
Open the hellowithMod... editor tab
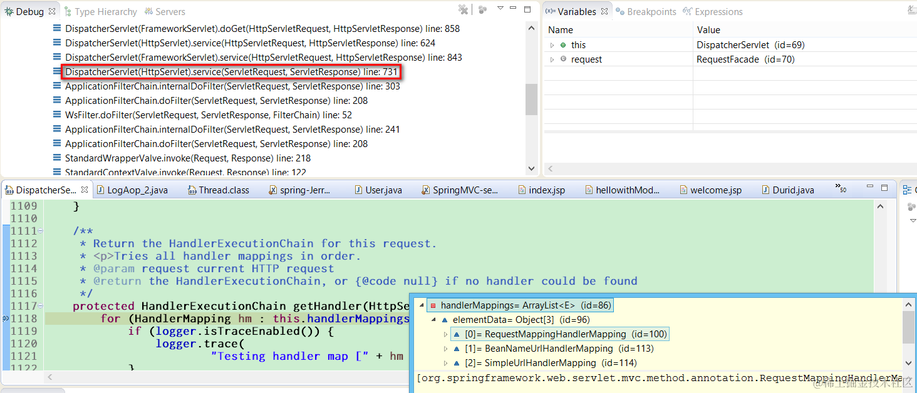(x=622, y=190)
